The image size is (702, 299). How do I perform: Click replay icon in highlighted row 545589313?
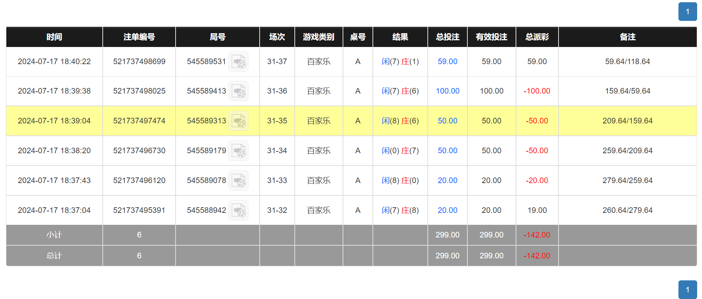point(238,121)
